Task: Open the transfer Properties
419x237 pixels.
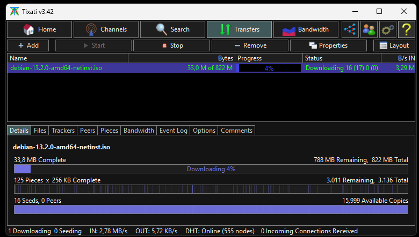Action: (x=328, y=45)
